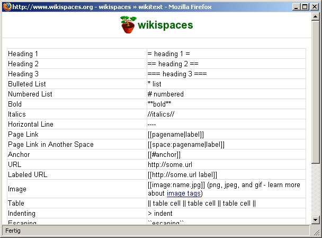Click the scrollbar up arrow
This screenshot has width=322, height=238.
315,16
